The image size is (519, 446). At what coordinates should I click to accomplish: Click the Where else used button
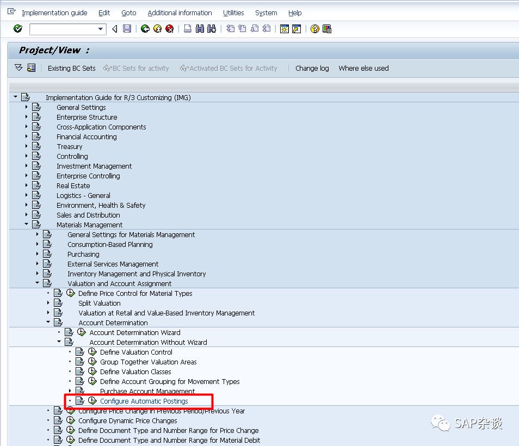pos(363,68)
